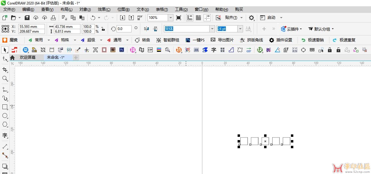Toggle show grid button

(198, 18)
